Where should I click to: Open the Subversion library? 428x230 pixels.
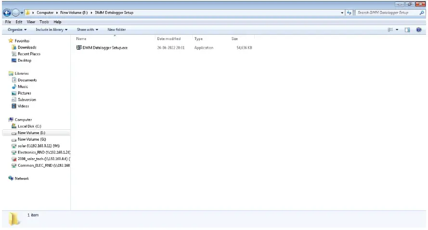pyautogui.click(x=27, y=99)
